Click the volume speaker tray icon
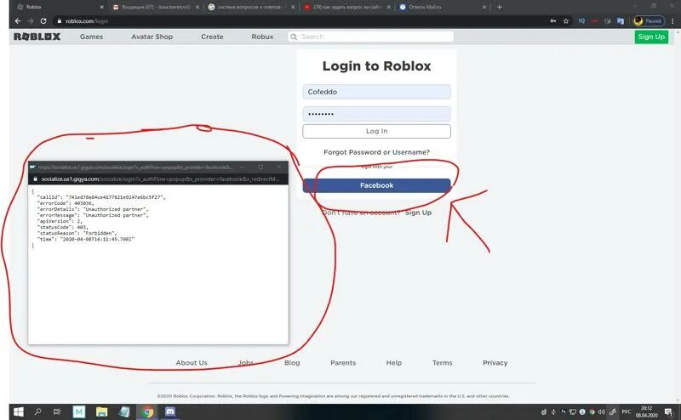This screenshot has height=420, width=681. point(602,411)
